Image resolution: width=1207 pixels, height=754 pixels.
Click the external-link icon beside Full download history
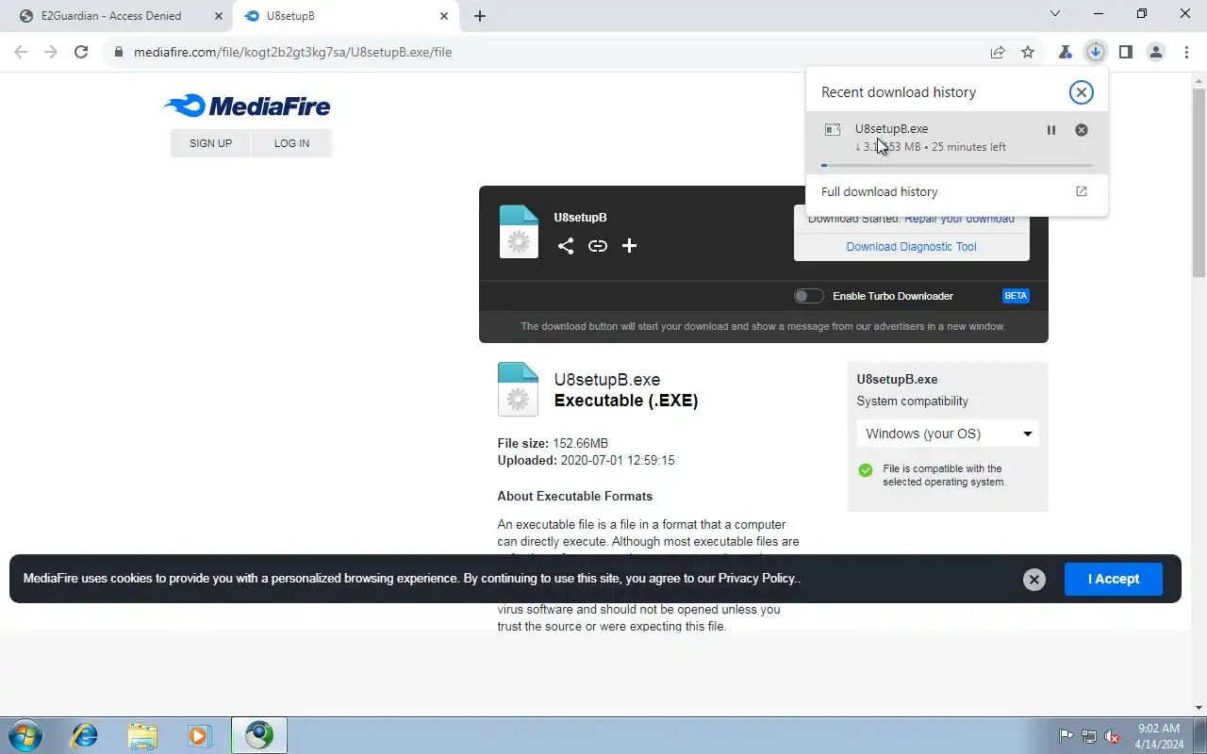(x=1082, y=191)
